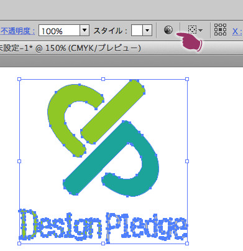Click the top-left bounding box handle
This screenshot has width=243, height=251.
(x=19, y=79)
